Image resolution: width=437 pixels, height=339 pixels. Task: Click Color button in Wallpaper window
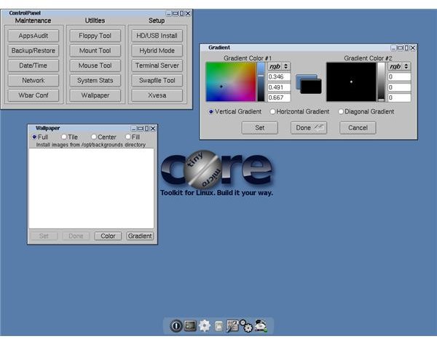point(108,236)
